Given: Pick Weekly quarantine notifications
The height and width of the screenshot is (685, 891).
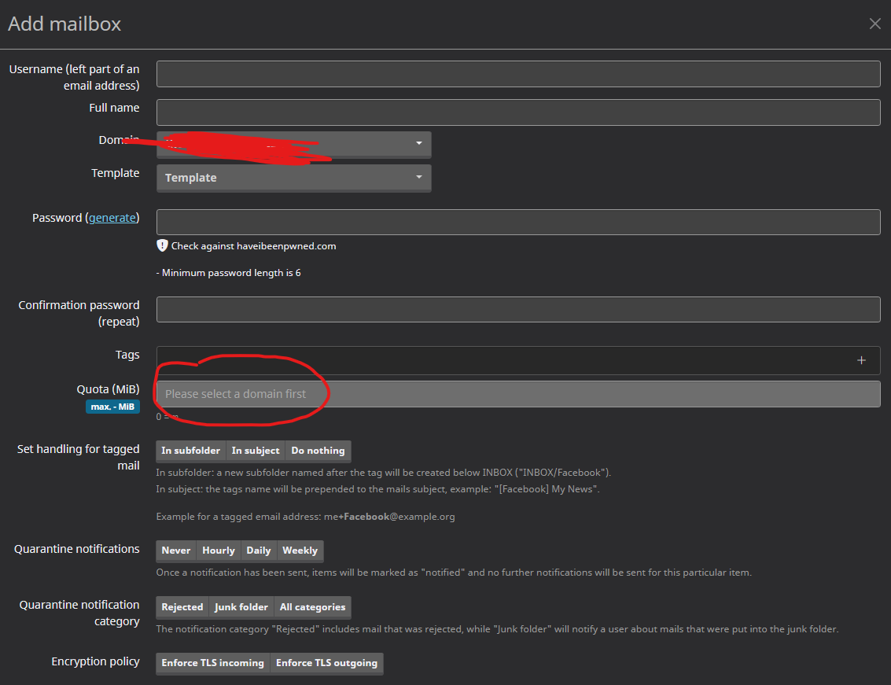Looking at the screenshot, I should click(300, 551).
